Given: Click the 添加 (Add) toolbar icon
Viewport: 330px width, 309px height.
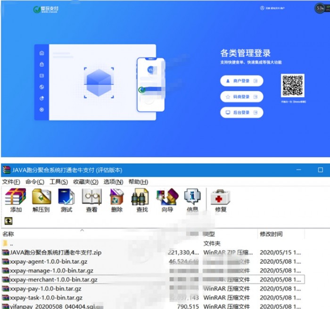Looking at the screenshot, I should click(x=16, y=200).
